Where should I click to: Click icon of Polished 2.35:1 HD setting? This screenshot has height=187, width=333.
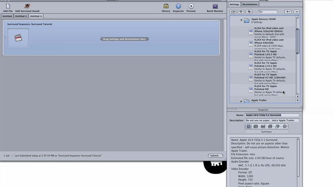[x=251, y=67]
